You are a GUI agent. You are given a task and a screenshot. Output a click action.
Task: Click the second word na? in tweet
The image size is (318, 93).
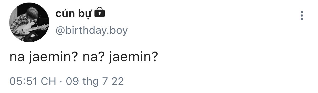(93, 58)
